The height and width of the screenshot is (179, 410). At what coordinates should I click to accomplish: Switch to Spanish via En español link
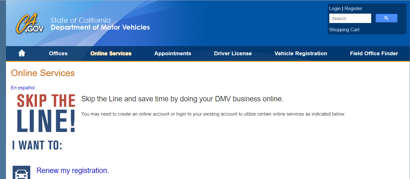click(23, 88)
